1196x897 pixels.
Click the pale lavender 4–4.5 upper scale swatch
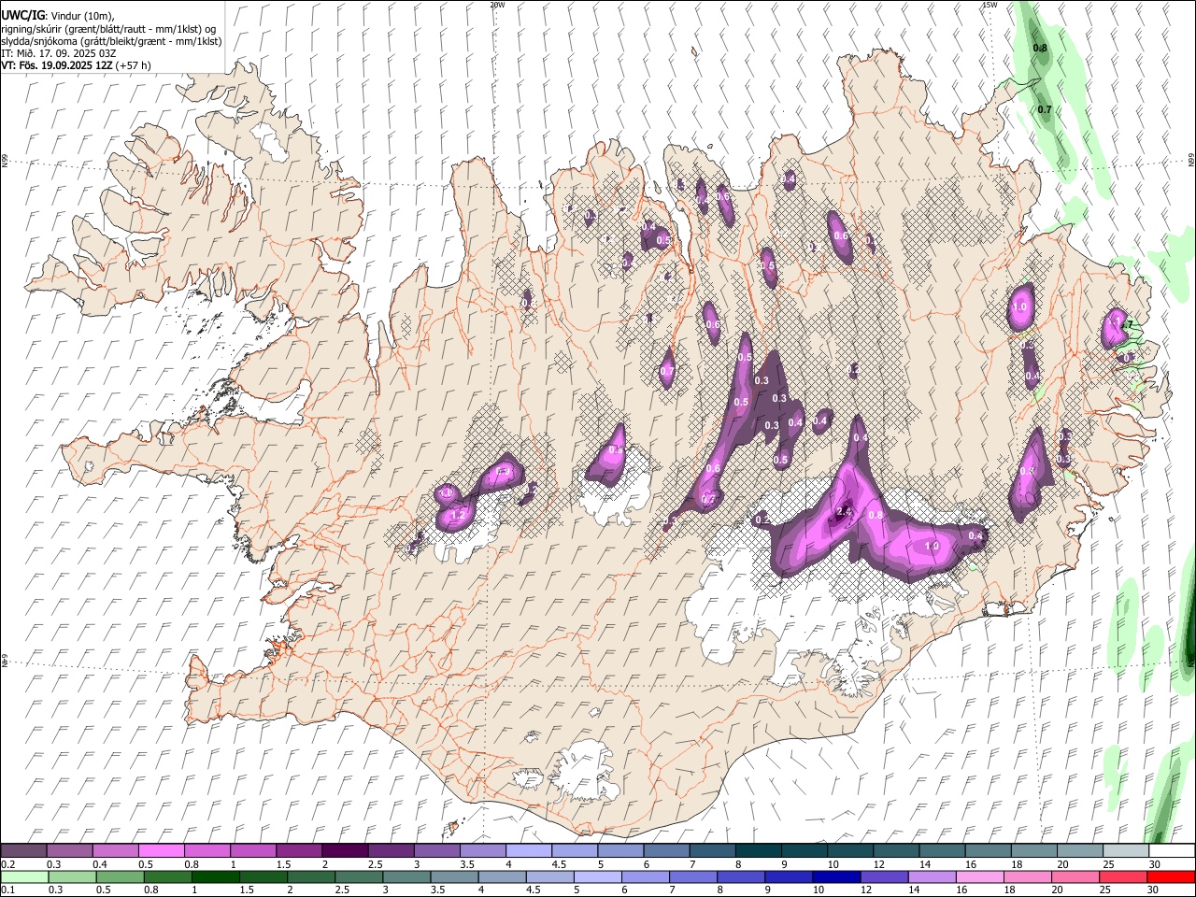point(528,850)
